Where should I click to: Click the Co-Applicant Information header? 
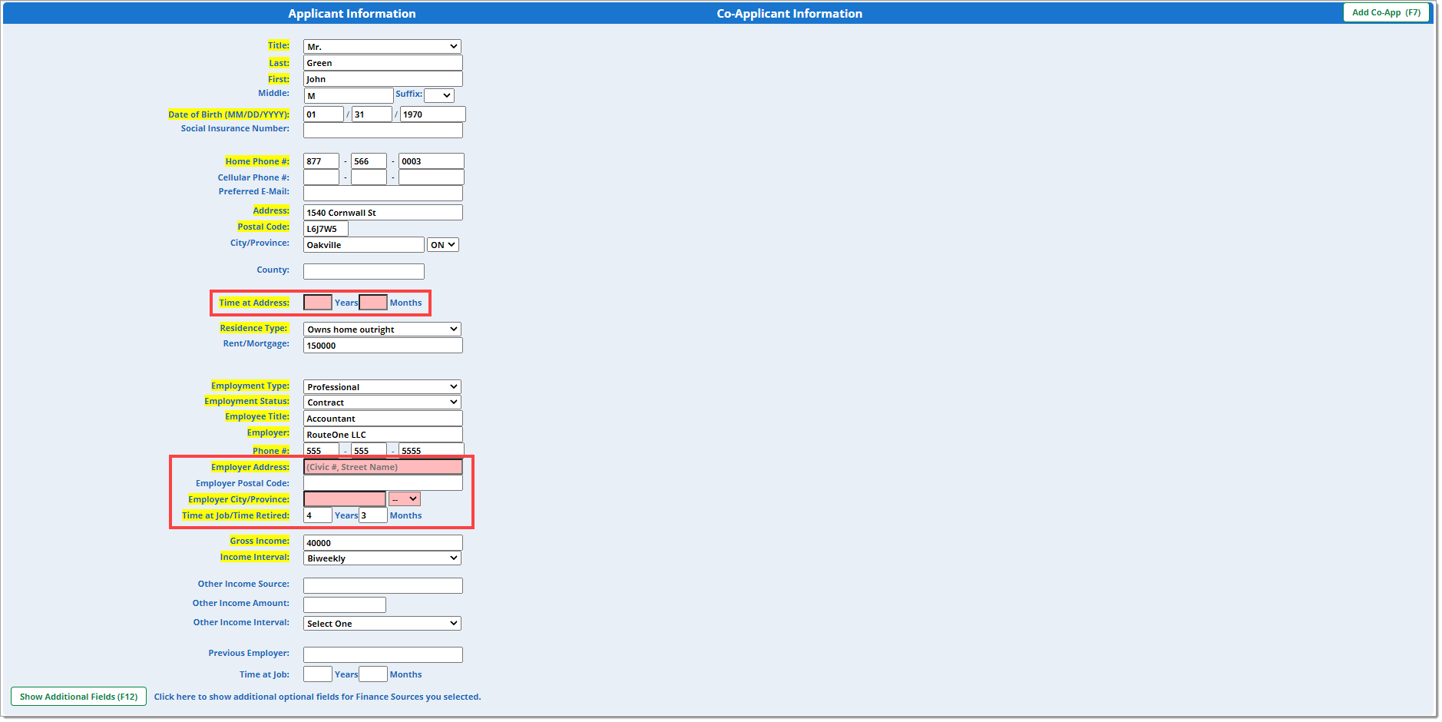coord(789,14)
